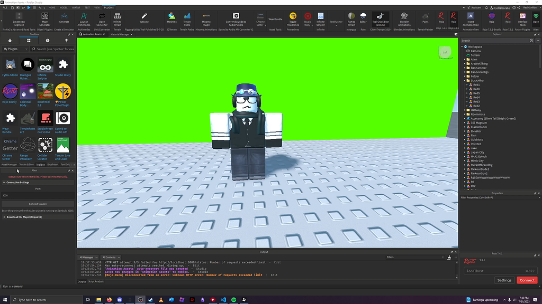Open the MODEL ribbon tab
Screen dimensions: 542x304
(x=65, y=7)
